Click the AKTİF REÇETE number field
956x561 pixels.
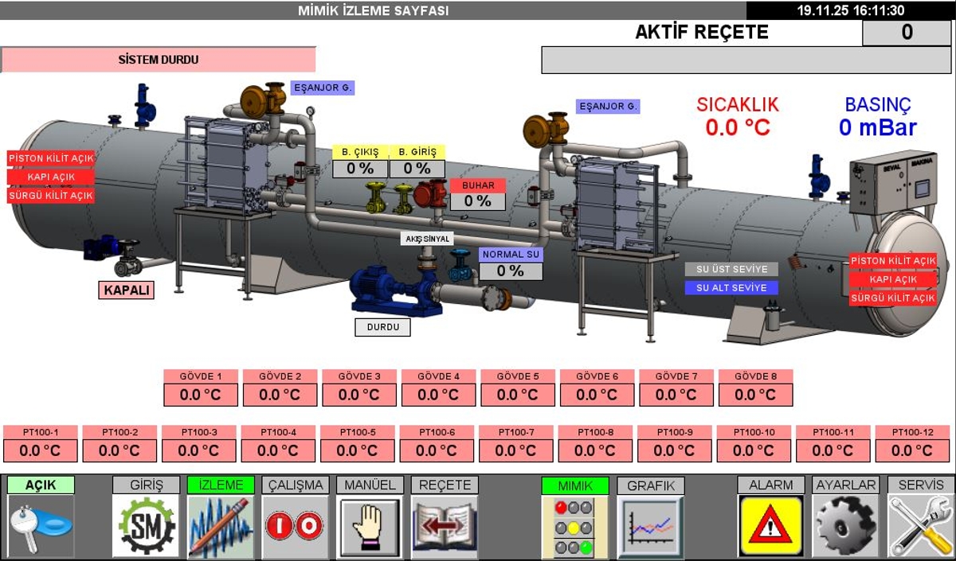point(907,33)
